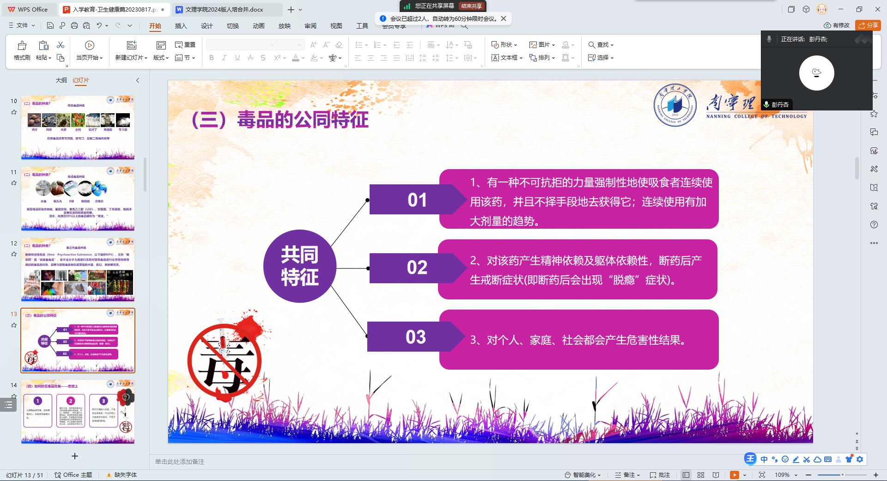Switch to slide sorter grid view icon
The width and height of the screenshot is (887, 481).
coord(701,475)
